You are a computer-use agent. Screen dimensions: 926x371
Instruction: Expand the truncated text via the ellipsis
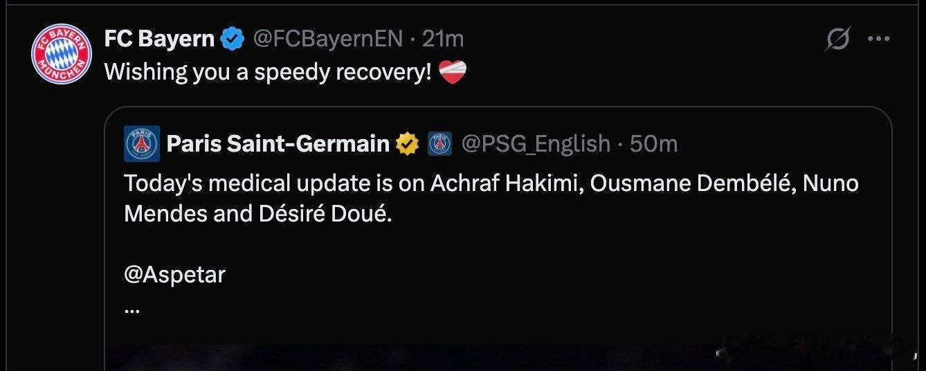coord(131,311)
